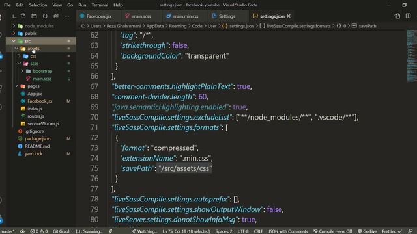Image resolution: width=417 pixels, height=234 pixels.
Task: Close the settings.json tab
Action: click(x=289, y=16)
